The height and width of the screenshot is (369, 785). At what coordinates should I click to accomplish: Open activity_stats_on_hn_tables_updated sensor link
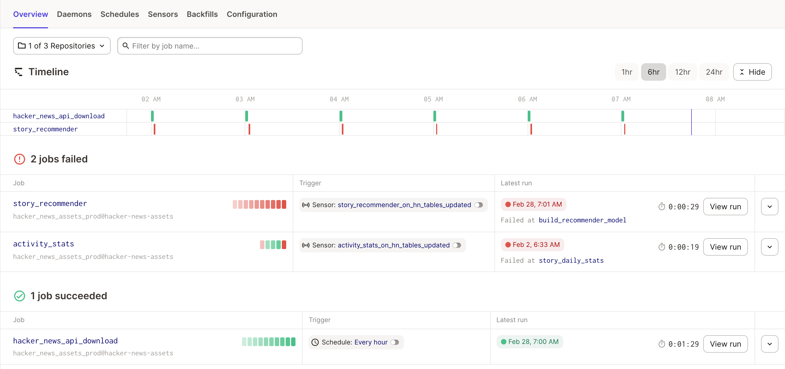click(394, 245)
